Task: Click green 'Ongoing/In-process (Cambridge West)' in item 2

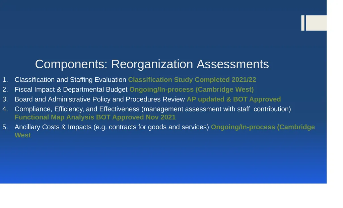Action: point(192,90)
